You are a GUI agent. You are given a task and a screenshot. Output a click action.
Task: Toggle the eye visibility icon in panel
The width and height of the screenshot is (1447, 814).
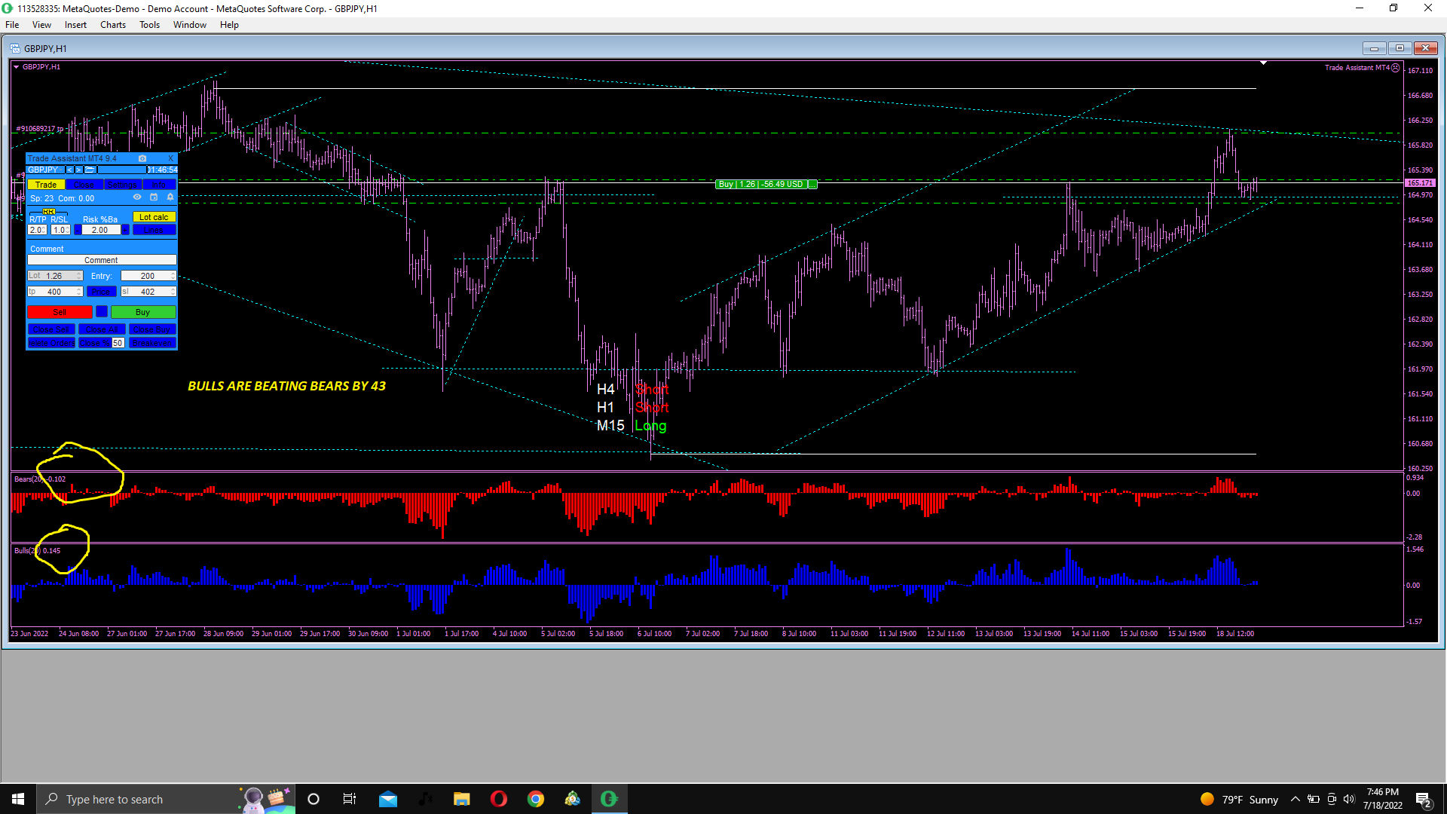[x=137, y=197]
